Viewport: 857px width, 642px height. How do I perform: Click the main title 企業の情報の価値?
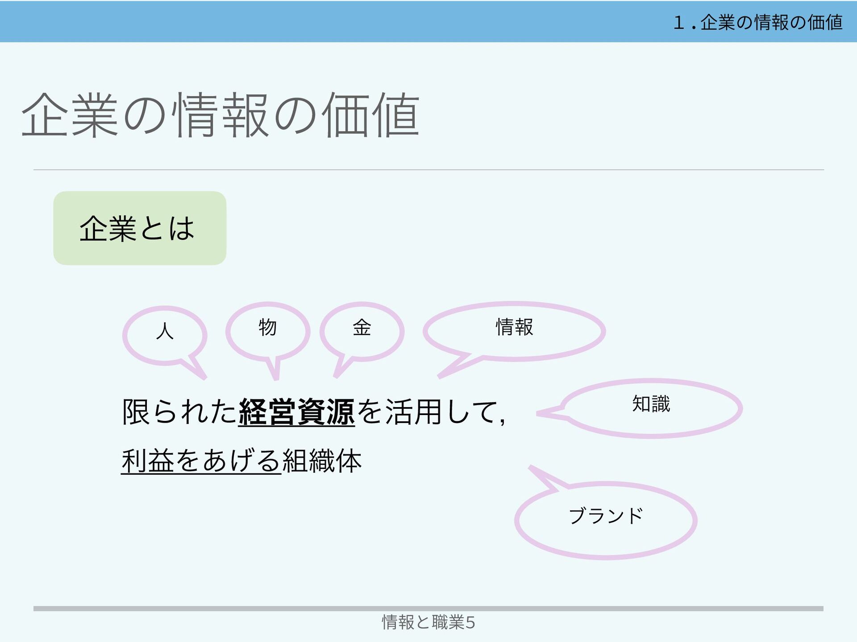(220, 115)
